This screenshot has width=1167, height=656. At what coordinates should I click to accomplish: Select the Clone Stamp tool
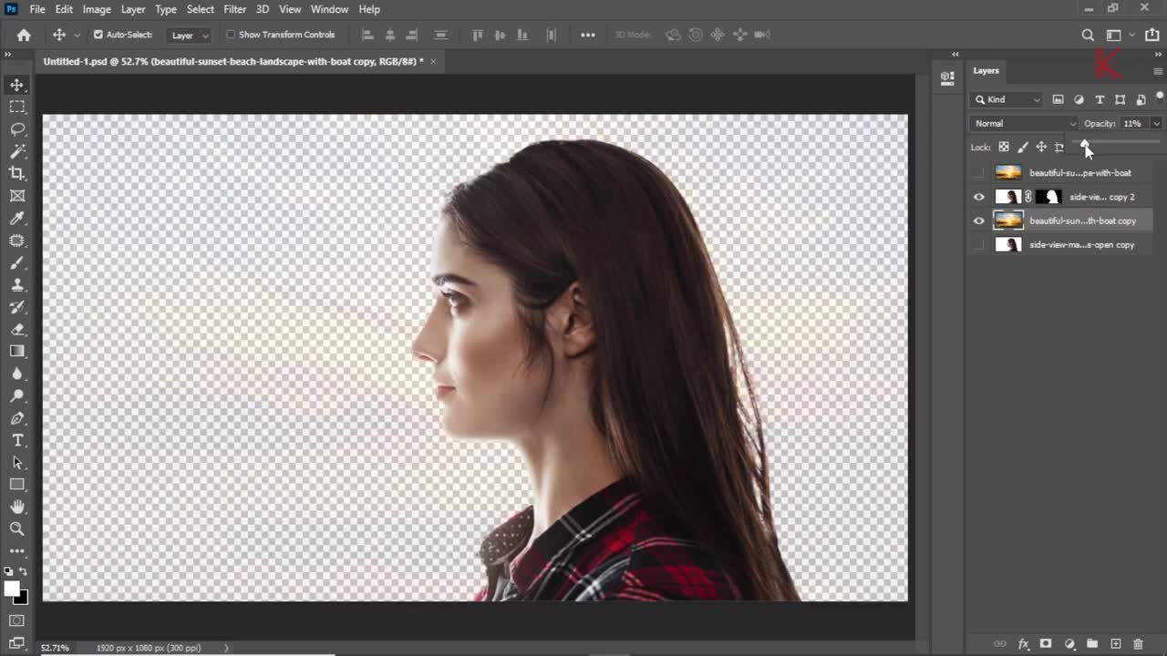(17, 285)
